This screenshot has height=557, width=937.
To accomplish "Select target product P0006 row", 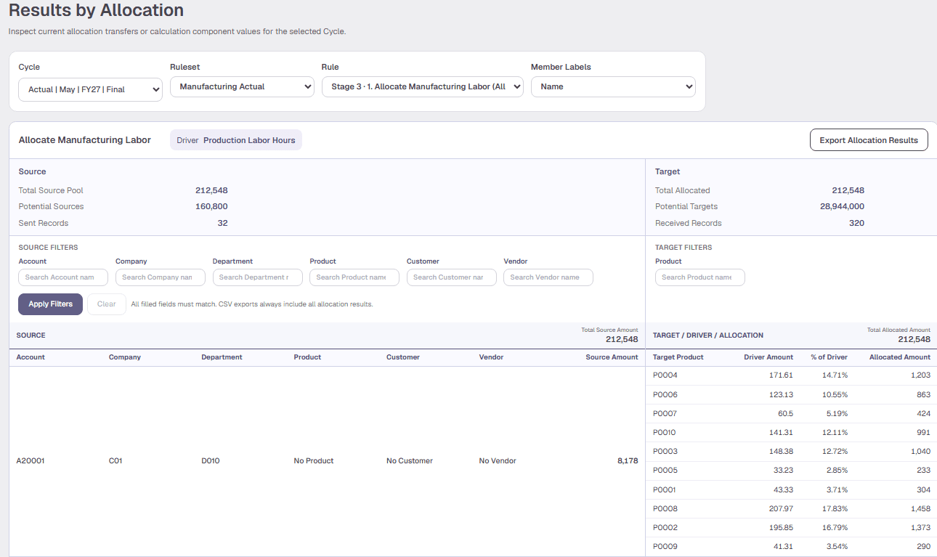I will pyautogui.click(x=791, y=394).
